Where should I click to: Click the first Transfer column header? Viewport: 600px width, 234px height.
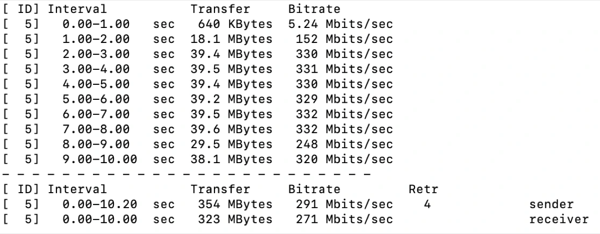[220, 9]
